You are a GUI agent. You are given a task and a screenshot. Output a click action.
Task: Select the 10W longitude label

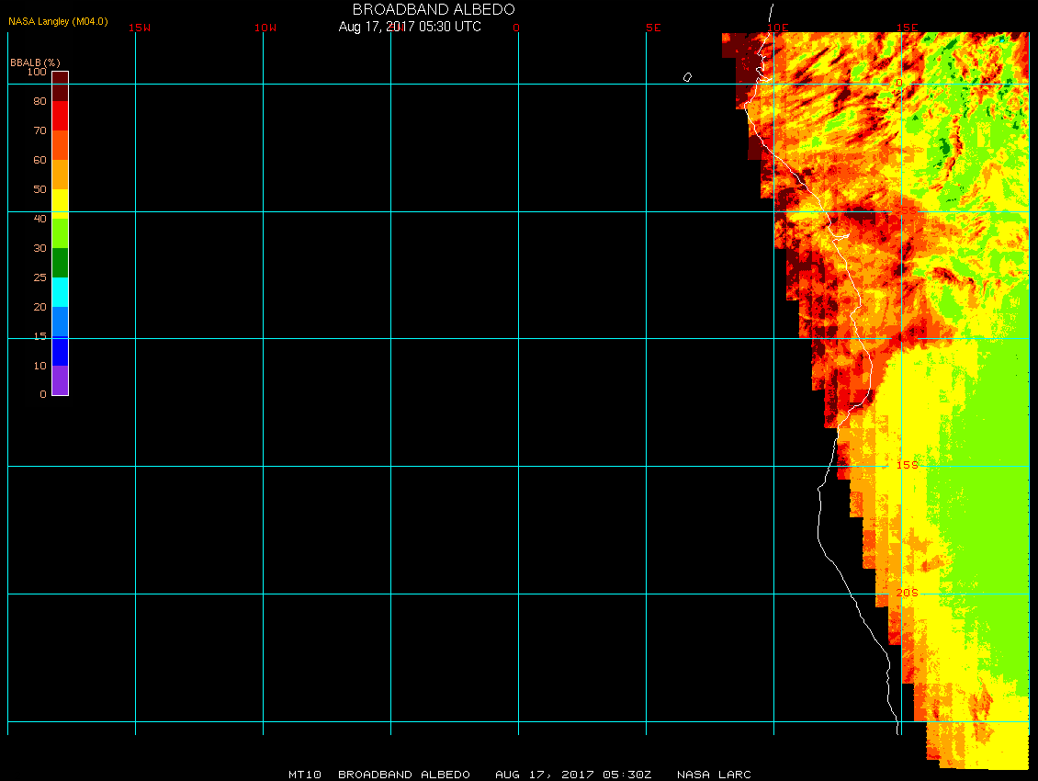265,28
